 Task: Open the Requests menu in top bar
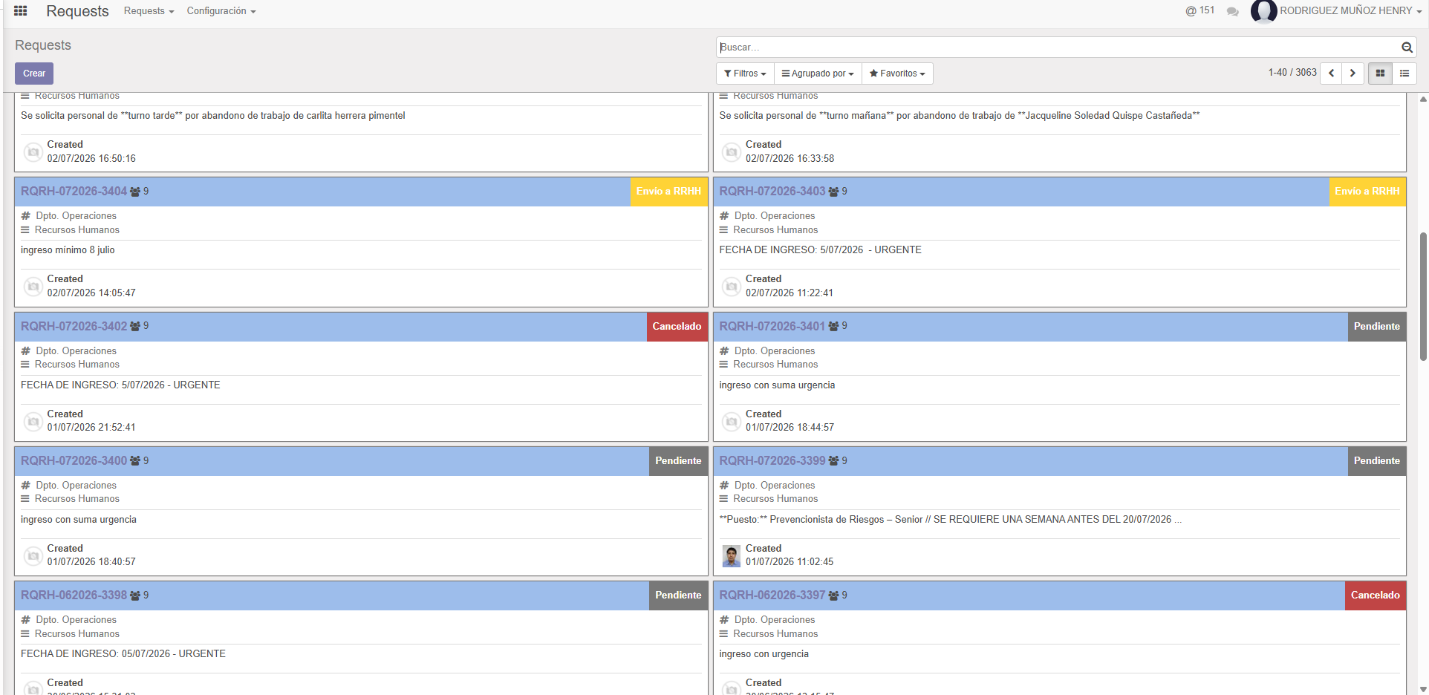(x=149, y=11)
